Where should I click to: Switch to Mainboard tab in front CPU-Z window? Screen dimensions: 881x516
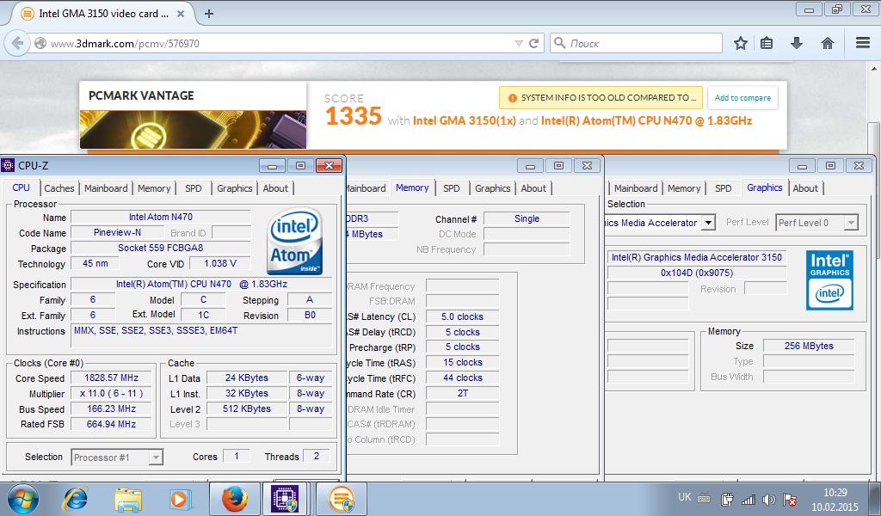[x=106, y=188]
